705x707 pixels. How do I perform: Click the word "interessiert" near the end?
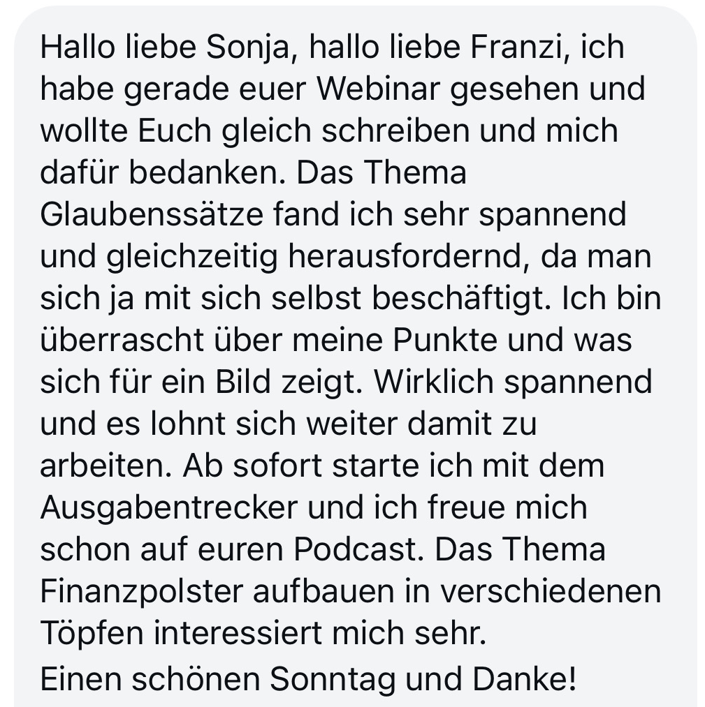(x=238, y=633)
